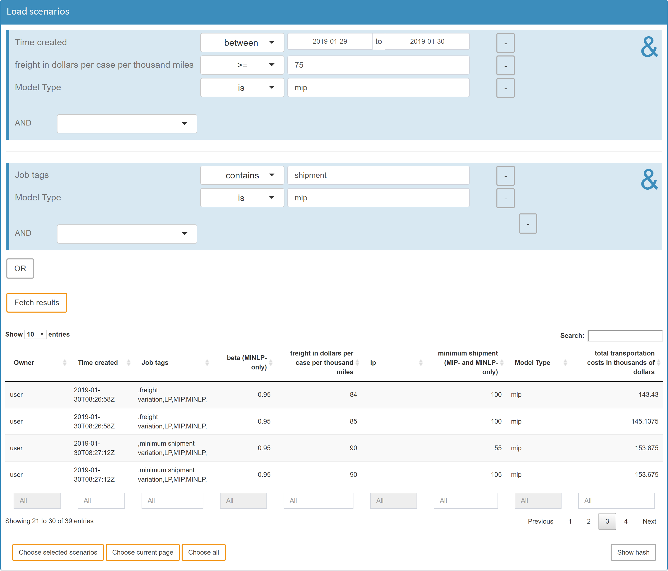Change the Show entries count selector

coord(35,334)
